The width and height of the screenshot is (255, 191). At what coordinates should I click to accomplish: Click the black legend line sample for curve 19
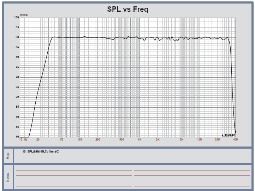coord(18,152)
